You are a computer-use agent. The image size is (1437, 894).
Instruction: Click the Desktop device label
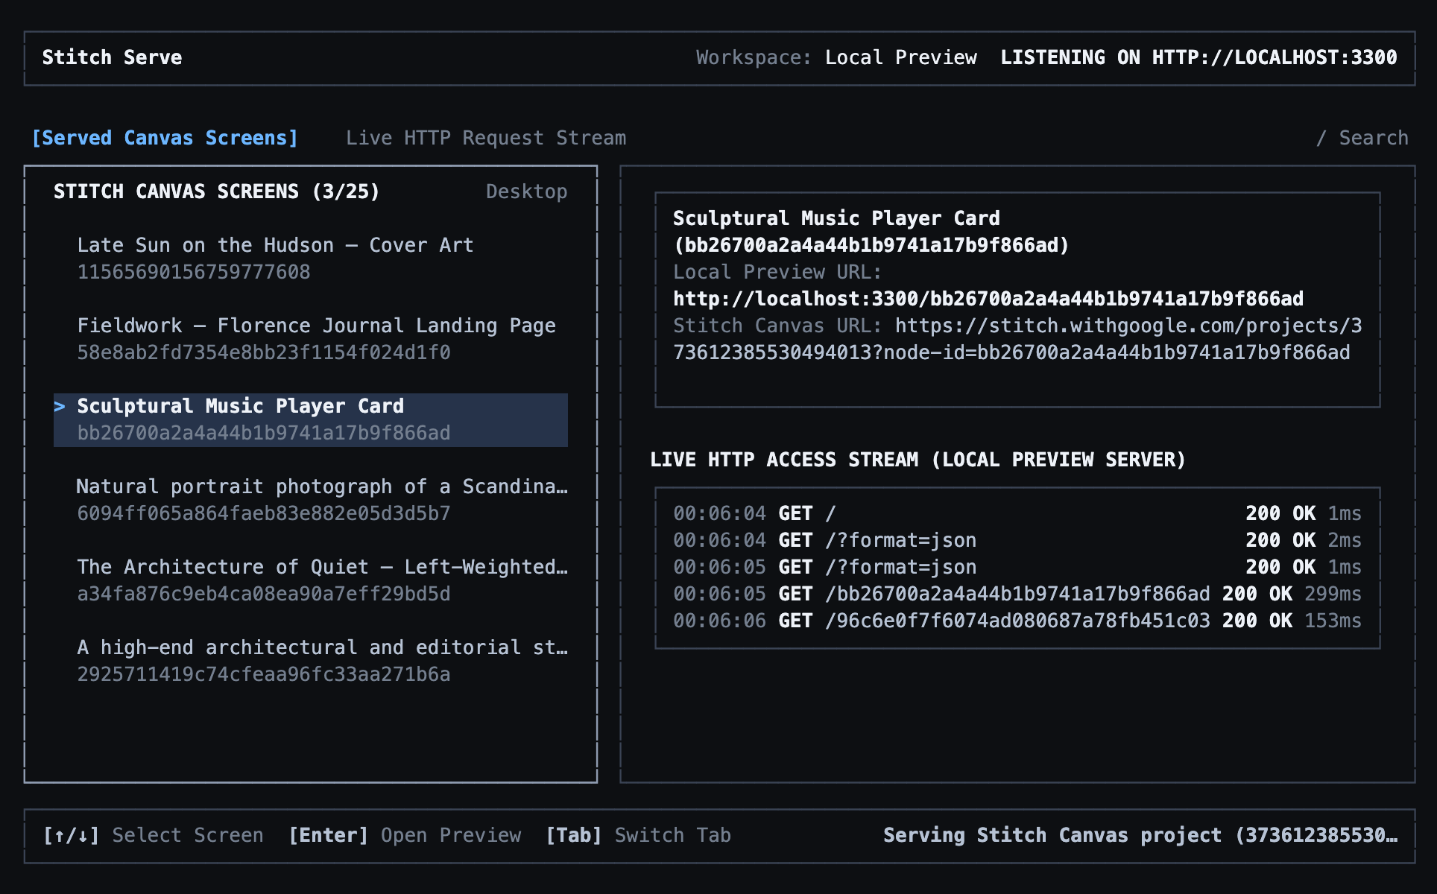526,191
